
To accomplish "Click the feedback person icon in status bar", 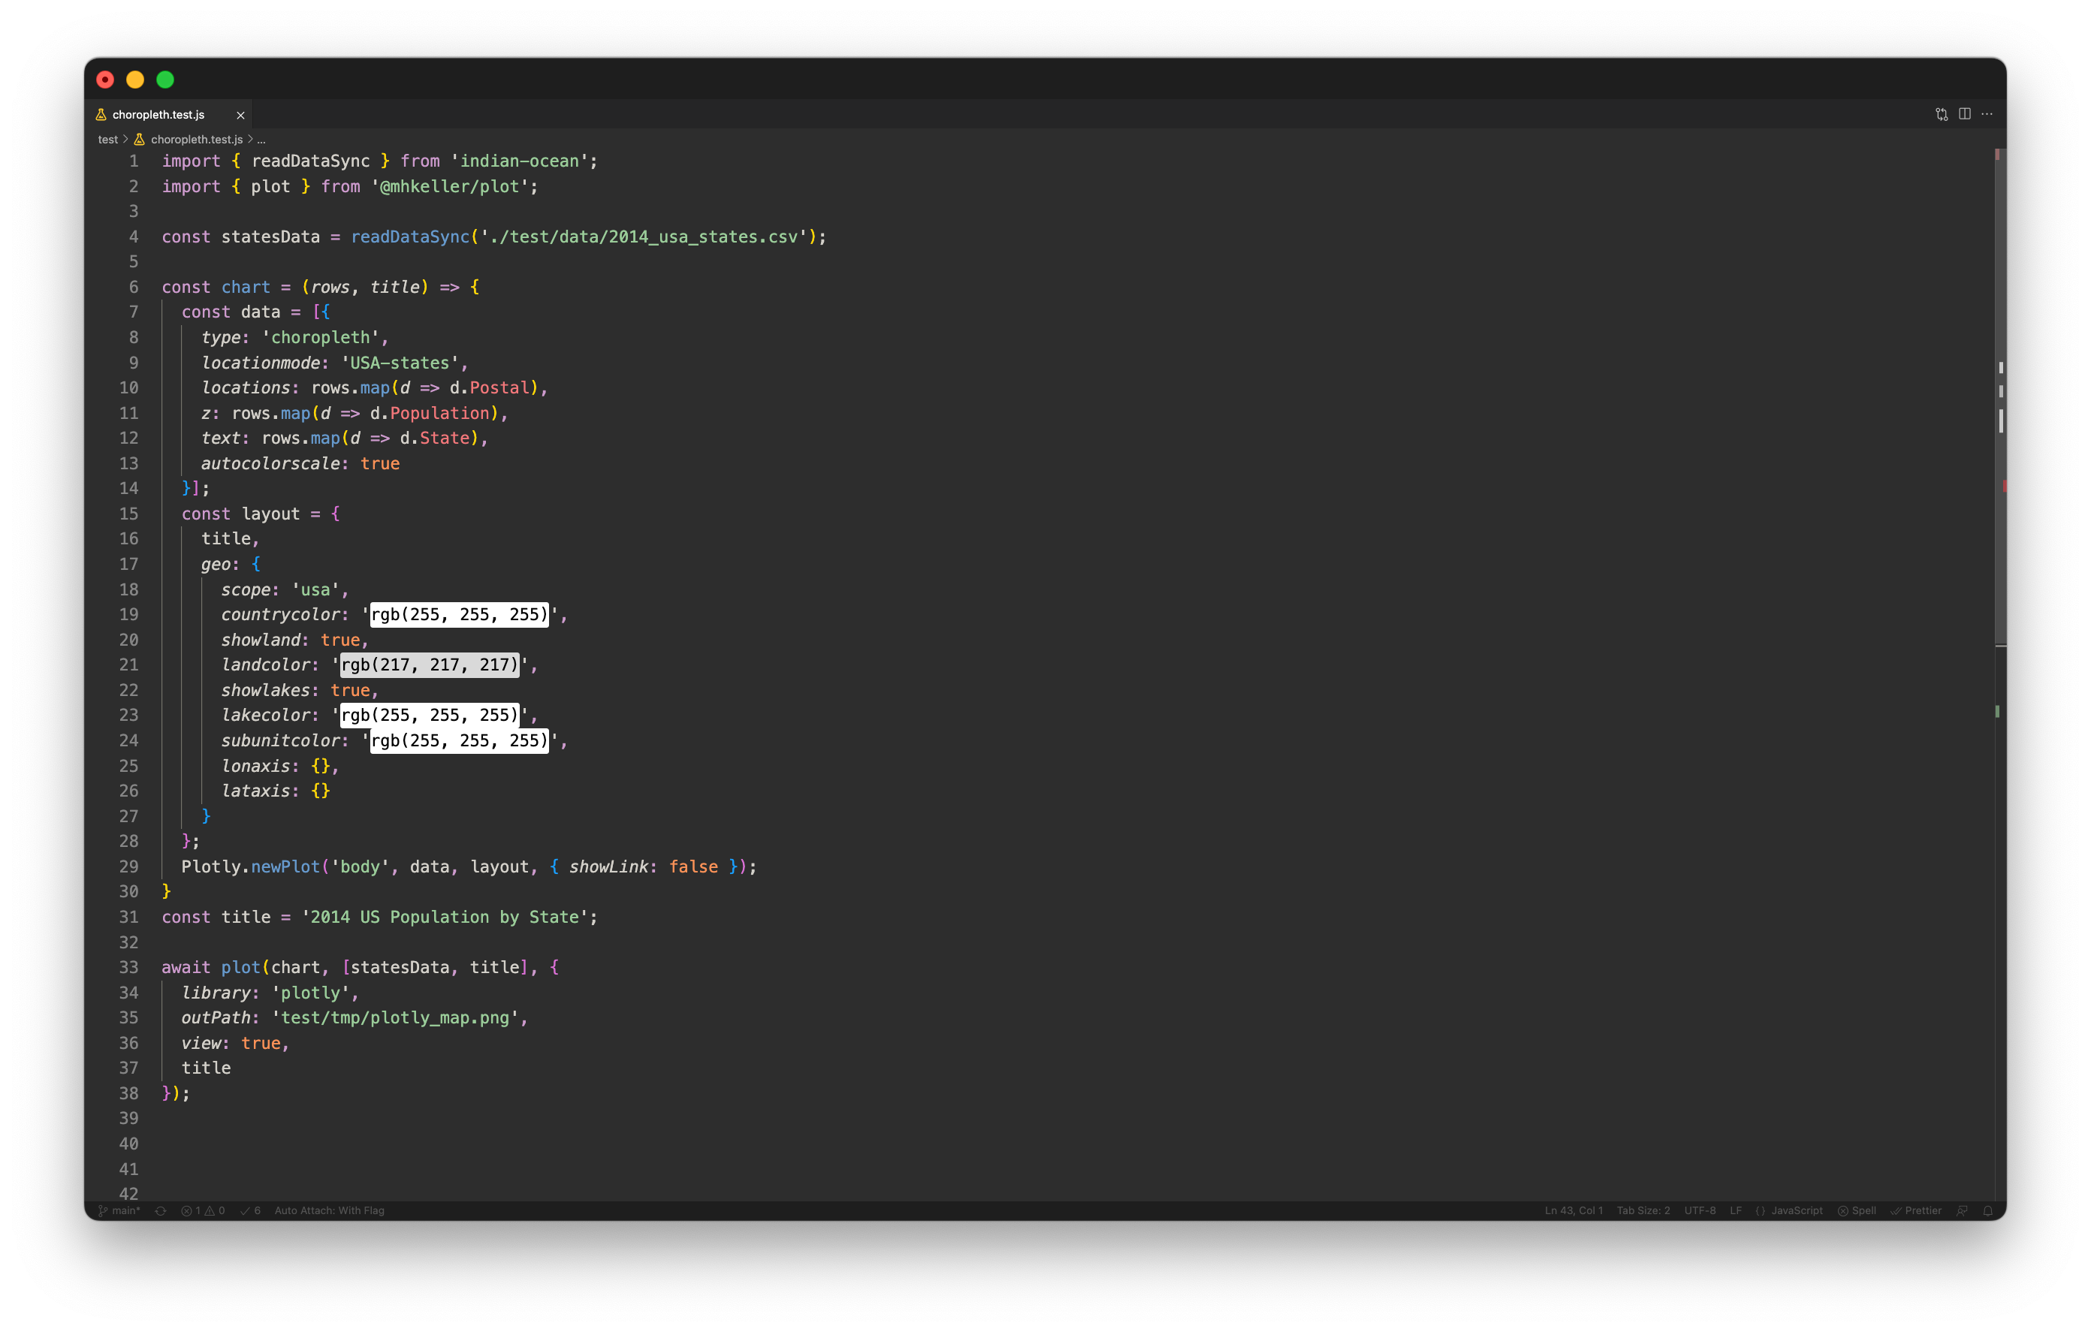I will coord(1963,1210).
